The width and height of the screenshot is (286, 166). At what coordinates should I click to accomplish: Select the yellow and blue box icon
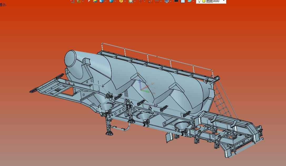95,1
